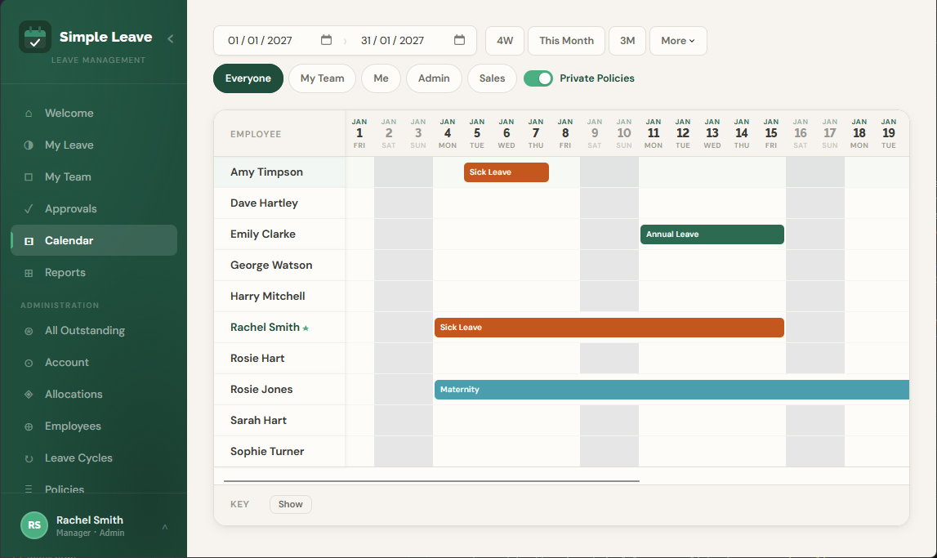Image resolution: width=937 pixels, height=558 pixels.
Task: Click employee name Emily Clarke
Action: coord(263,234)
